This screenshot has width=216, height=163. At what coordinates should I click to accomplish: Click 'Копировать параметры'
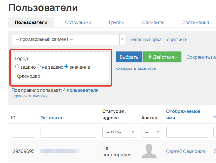click(135, 68)
